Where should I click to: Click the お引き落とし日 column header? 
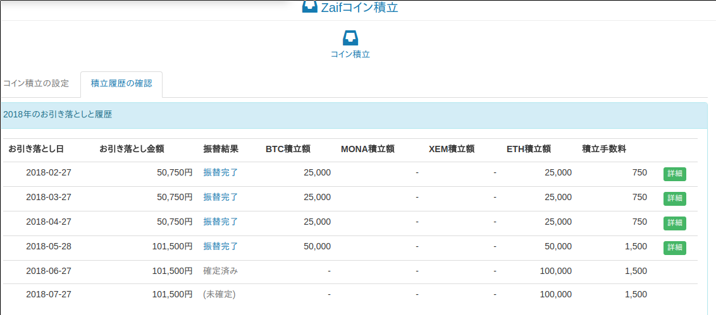click(x=35, y=149)
